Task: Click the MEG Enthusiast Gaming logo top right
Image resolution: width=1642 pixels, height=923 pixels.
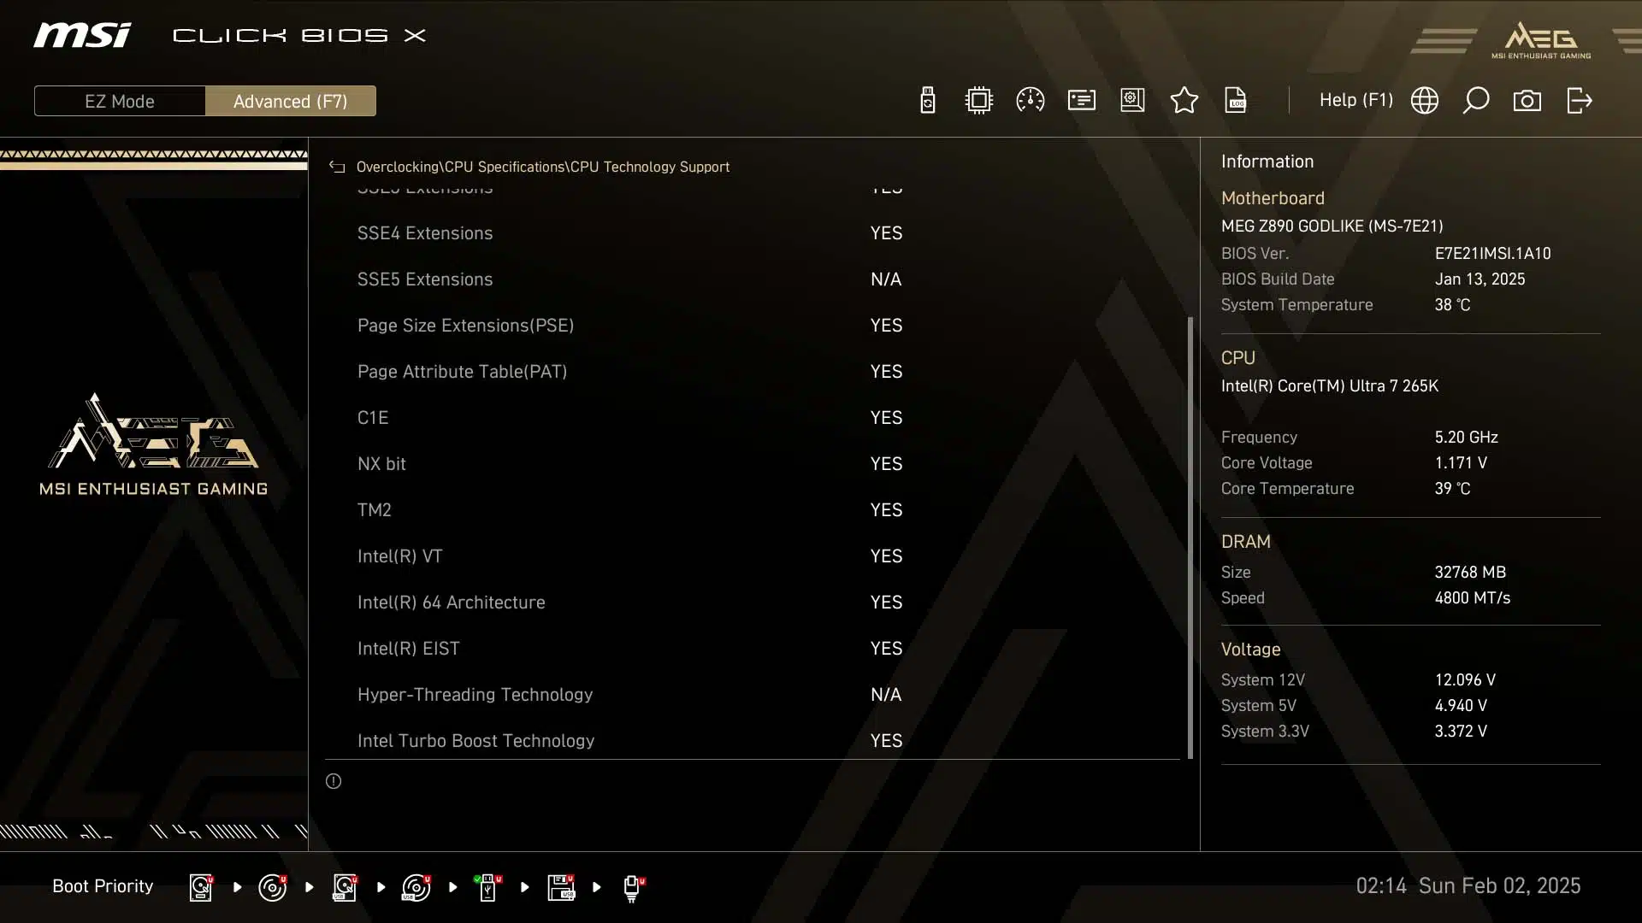Action: pos(1541,40)
